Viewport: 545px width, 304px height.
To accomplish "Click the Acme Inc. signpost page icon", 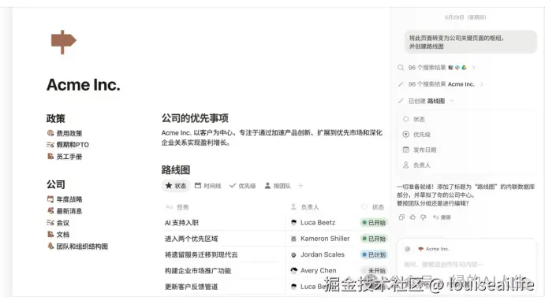I will [63, 42].
